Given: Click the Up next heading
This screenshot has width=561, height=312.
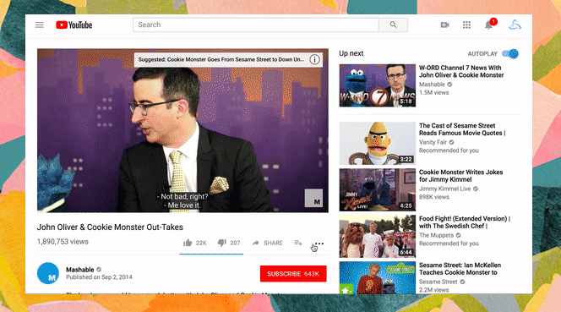Looking at the screenshot, I should pos(351,53).
